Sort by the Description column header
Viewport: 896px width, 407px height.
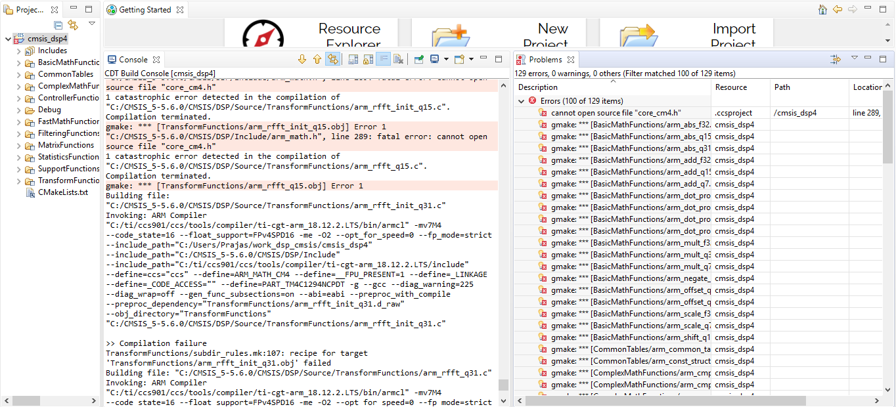click(612, 87)
